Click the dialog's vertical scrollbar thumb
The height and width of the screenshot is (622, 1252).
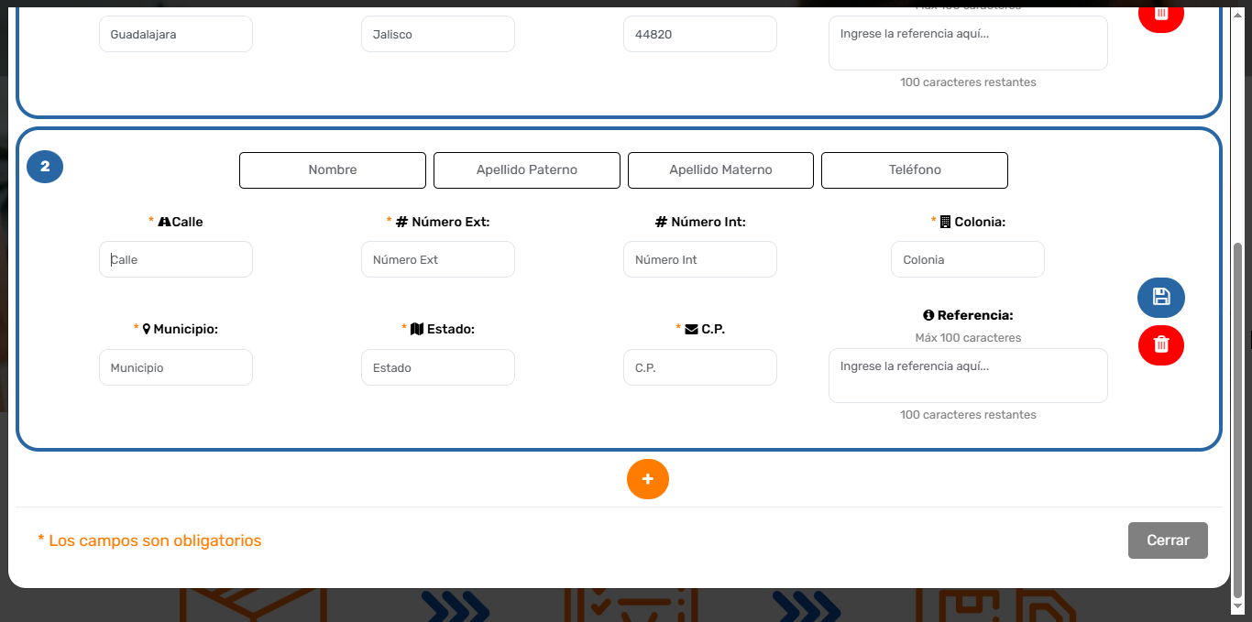pos(1238,420)
